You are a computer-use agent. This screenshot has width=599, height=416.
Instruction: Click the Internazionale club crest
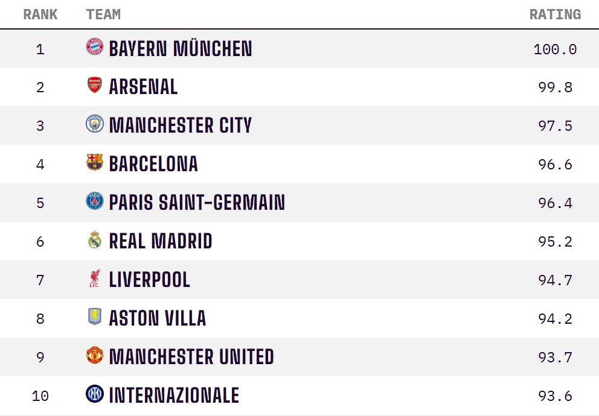(x=95, y=395)
